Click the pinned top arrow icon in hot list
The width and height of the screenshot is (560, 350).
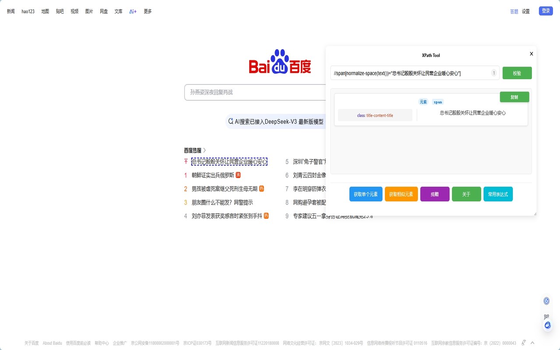click(x=186, y=161)
